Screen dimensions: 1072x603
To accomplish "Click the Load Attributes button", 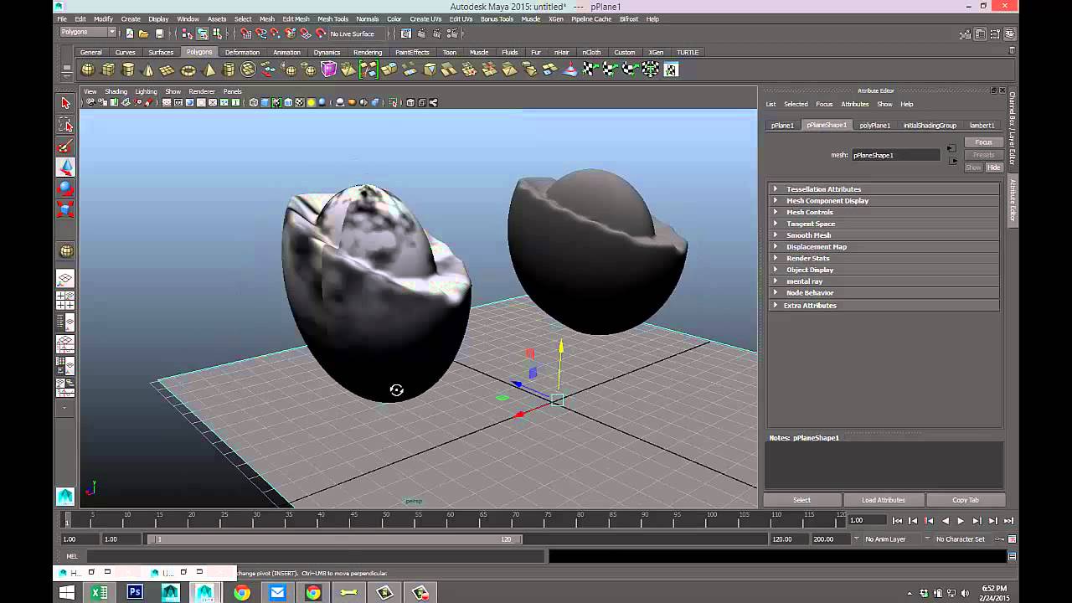I will 884,500.
